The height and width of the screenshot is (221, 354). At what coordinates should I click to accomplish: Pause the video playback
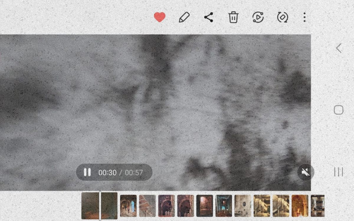point(87,172)
